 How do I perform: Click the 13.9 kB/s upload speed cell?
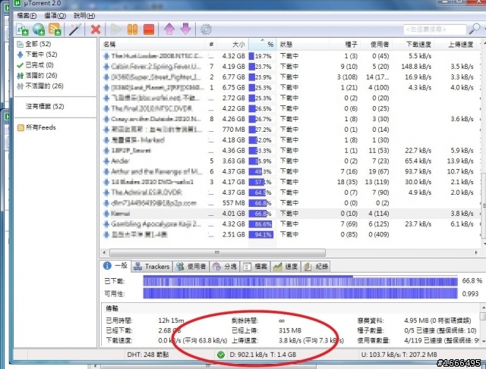462,161
